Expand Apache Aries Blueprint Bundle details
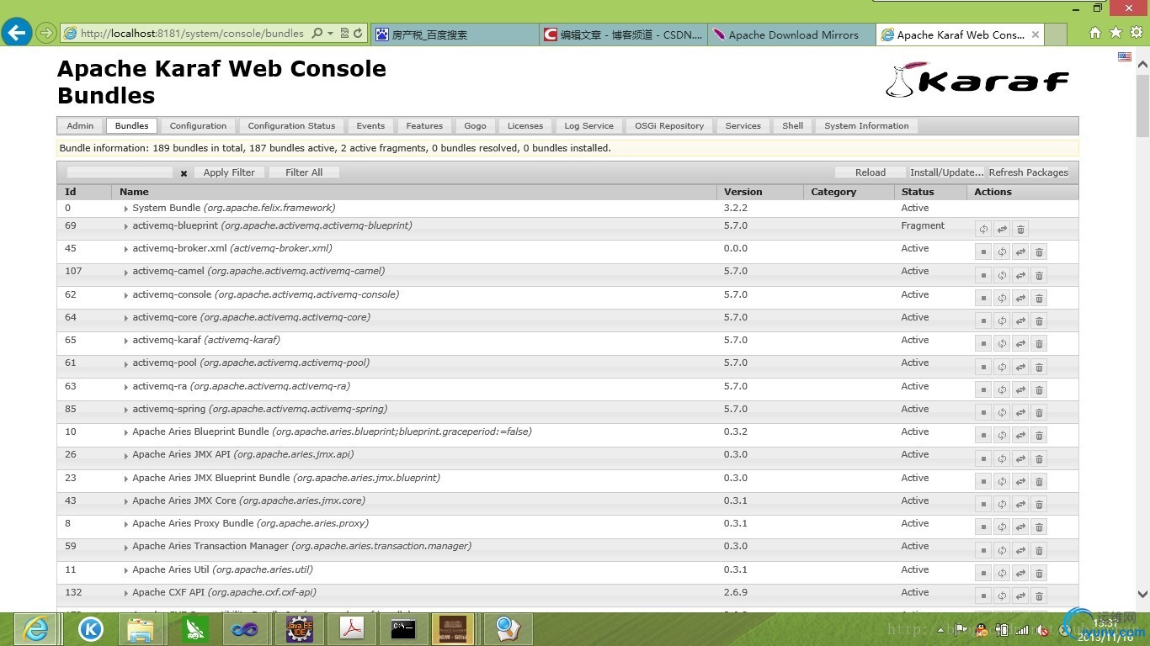 click(x=125, y=433)
